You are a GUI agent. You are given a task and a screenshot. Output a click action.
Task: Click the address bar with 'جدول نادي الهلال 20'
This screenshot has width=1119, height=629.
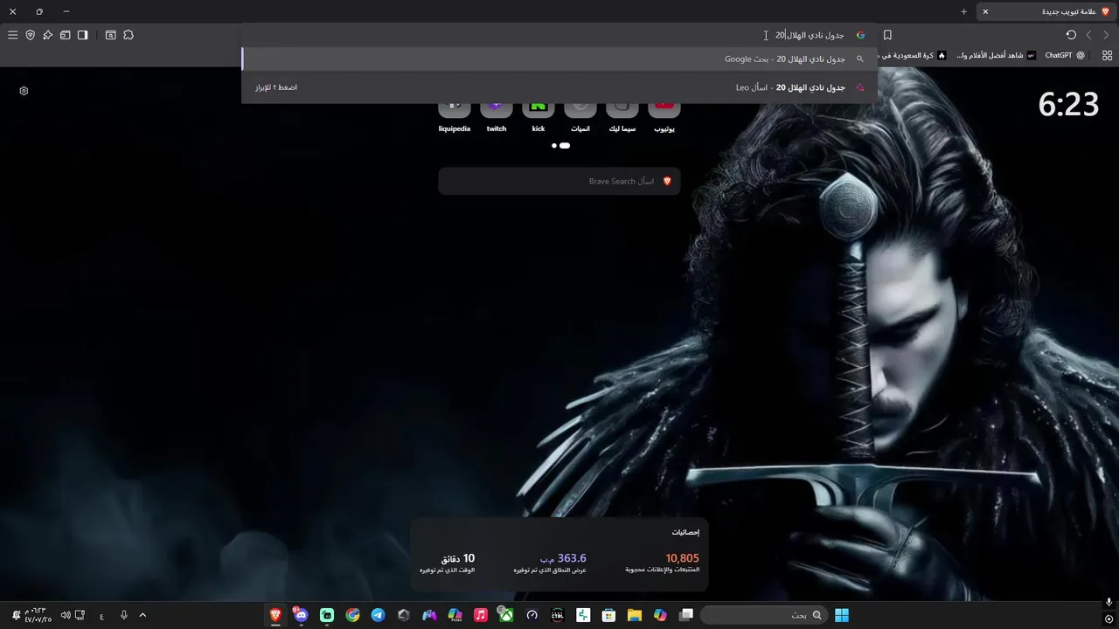coord(559,35)
